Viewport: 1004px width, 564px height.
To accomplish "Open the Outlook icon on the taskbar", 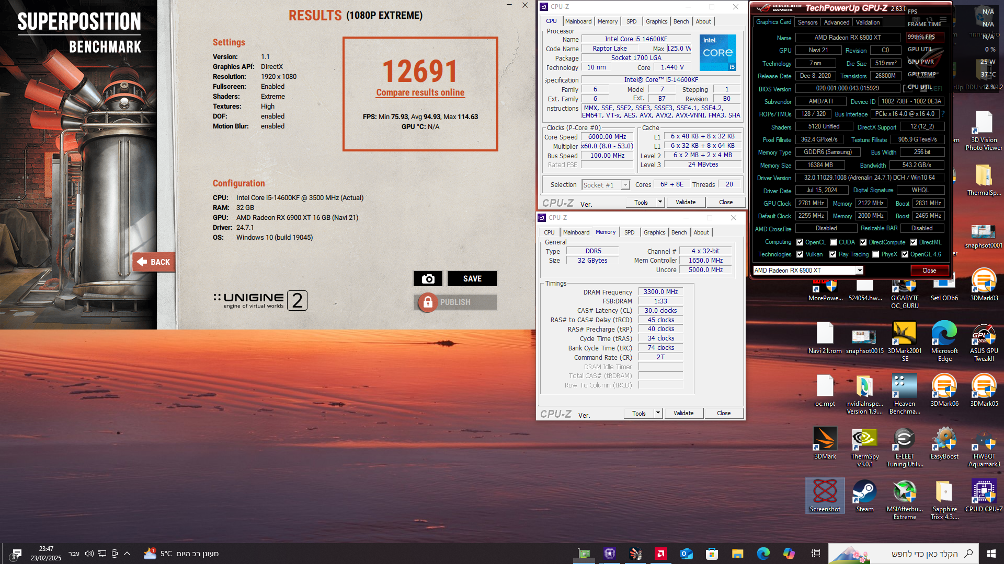I will coord(686,554).
